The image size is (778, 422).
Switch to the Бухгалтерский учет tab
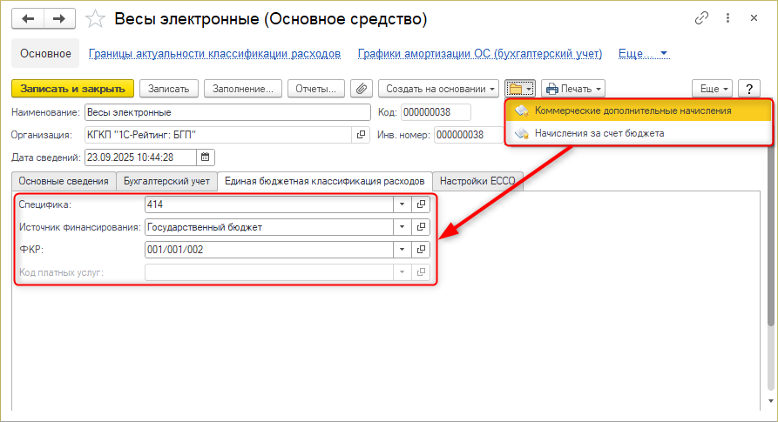click(x=166, y=181)
